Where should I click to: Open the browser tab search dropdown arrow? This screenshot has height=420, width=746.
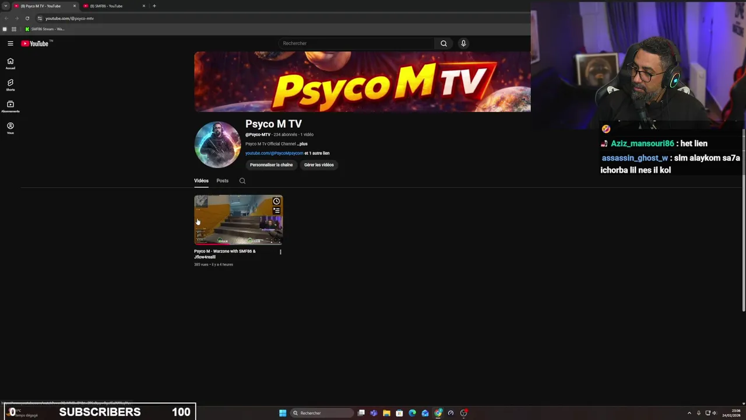pyautogui.click(x=5, y=6)
